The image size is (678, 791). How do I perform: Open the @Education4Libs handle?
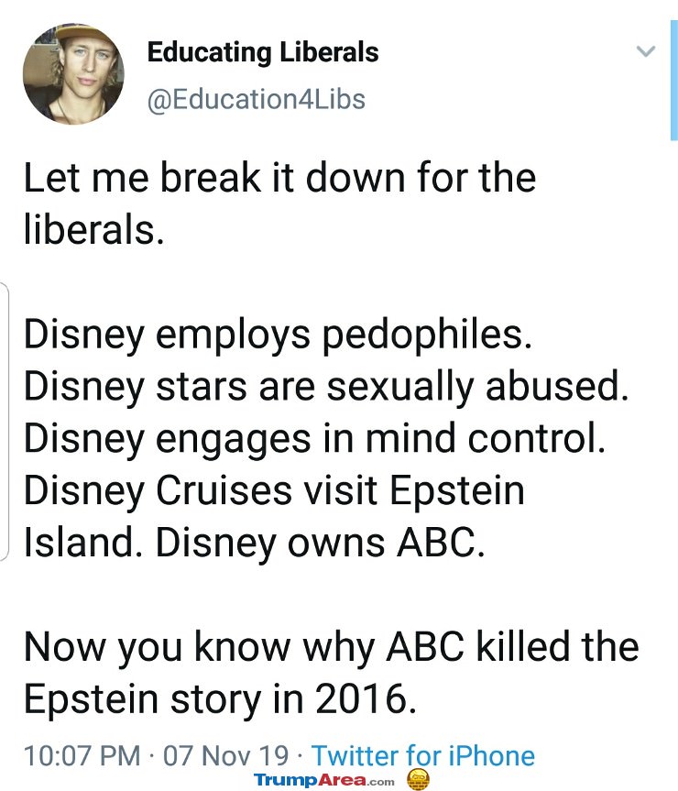point(256,99)
